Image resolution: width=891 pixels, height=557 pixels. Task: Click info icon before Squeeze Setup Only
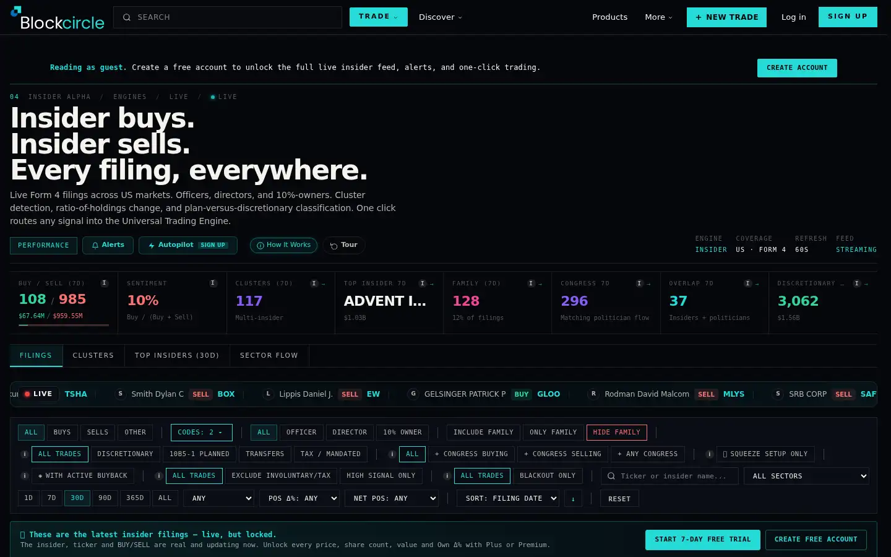tap(710, 454)
